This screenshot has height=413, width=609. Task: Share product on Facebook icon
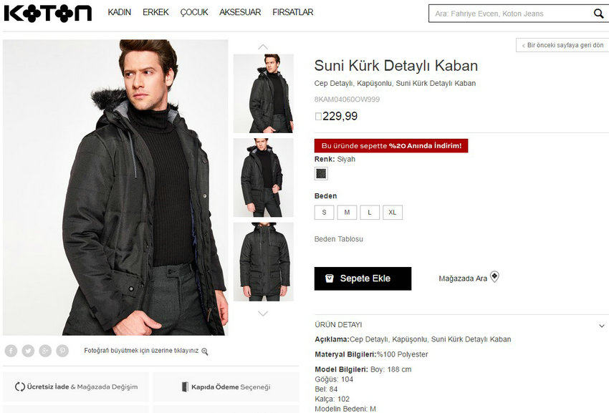click(11, 351)
